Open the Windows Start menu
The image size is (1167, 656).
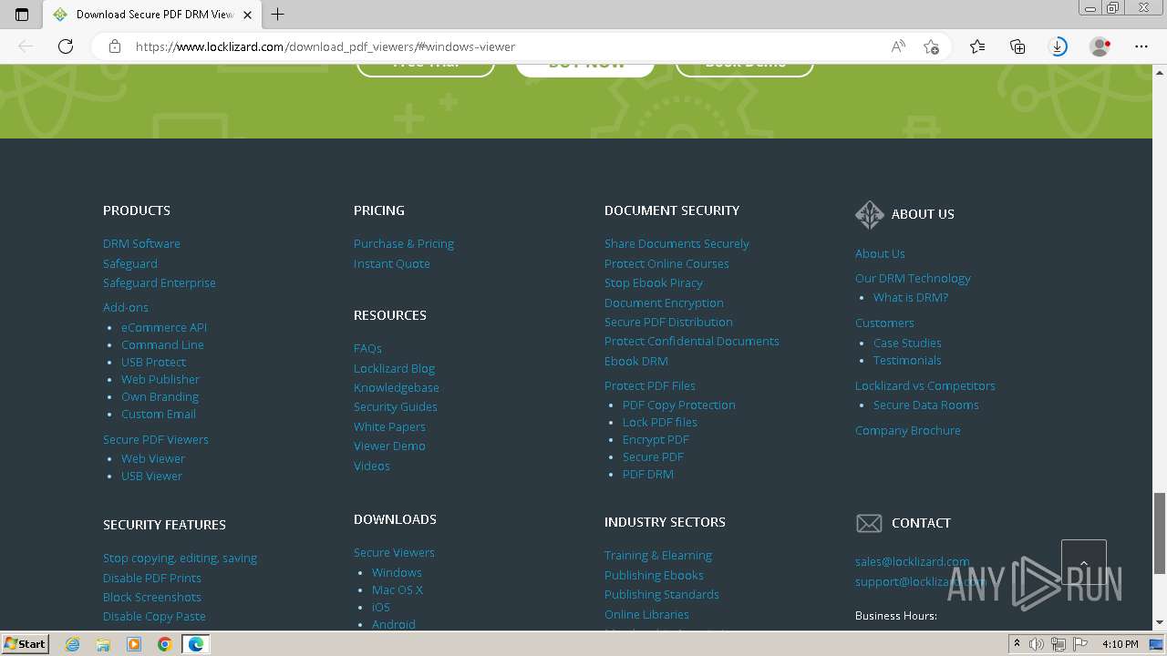[26, 643]
